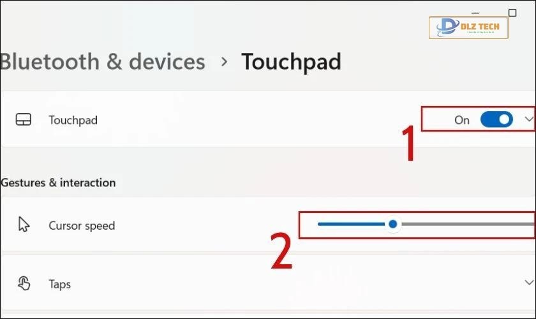Maximize the Settings window
Viewport: 536px width, 319px height.
(x=512, y=12)
